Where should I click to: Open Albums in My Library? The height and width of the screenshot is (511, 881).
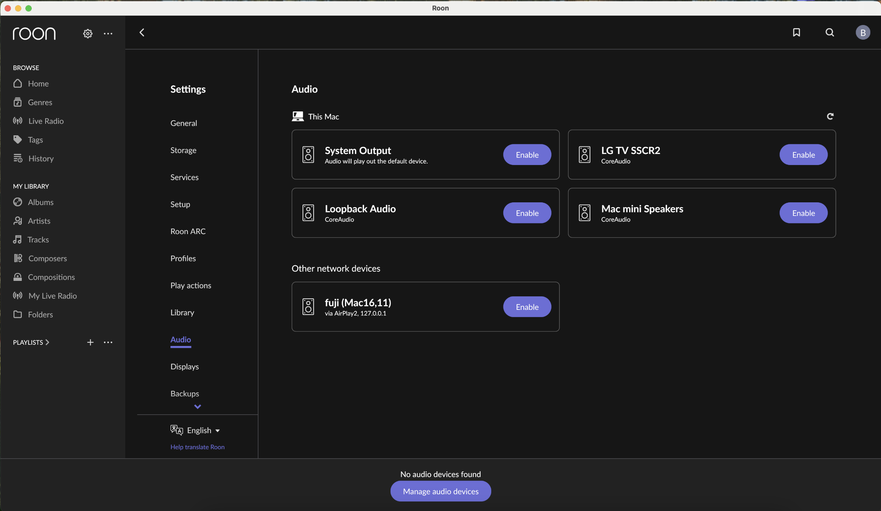[33, 202]
